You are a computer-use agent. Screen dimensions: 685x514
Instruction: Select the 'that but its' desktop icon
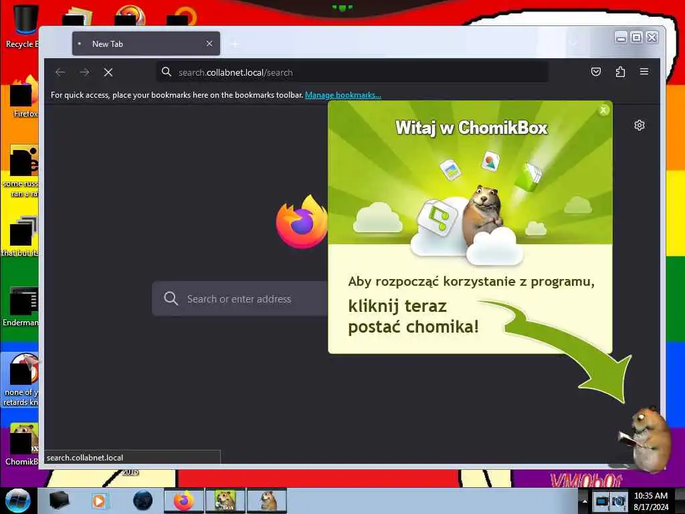click(x=19, y=236)
